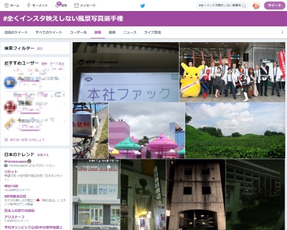Open メッセージ messages
The image size is (287, 230).
coord(85,5)
